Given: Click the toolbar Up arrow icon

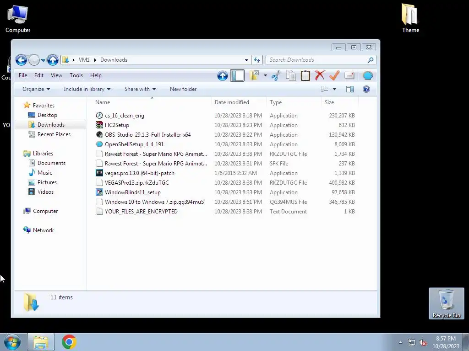Looking at the screenshot, I should pyautogui.click(x=223, y=76).
